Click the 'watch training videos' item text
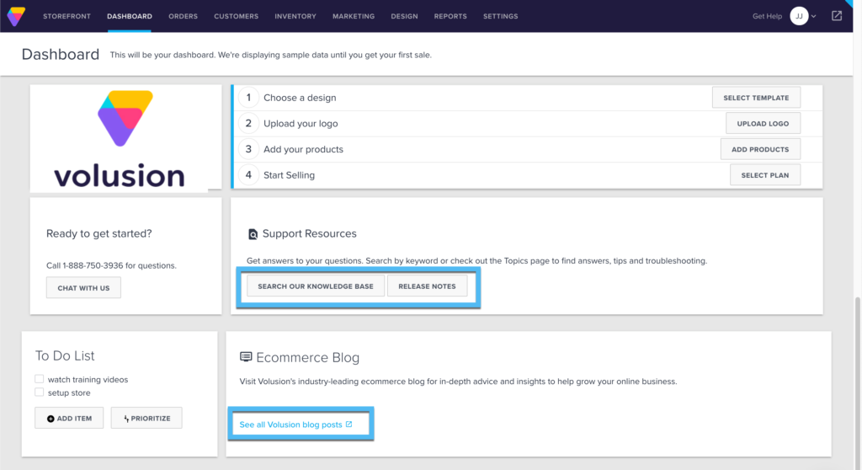 coord(88,379)
